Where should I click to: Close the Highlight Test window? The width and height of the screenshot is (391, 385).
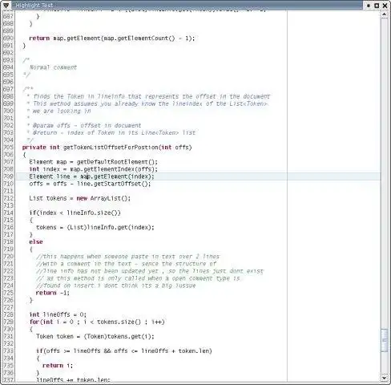385,6
